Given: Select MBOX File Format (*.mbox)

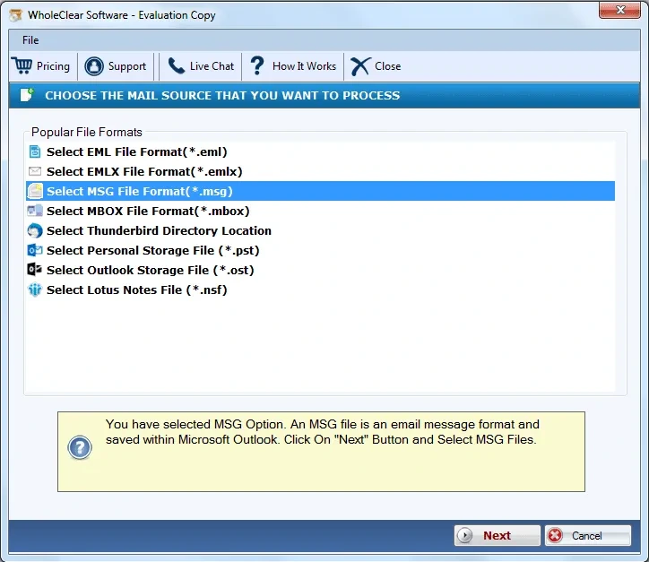Looking at the screenshot, I should pyautogui.click(x=320, y=211).
